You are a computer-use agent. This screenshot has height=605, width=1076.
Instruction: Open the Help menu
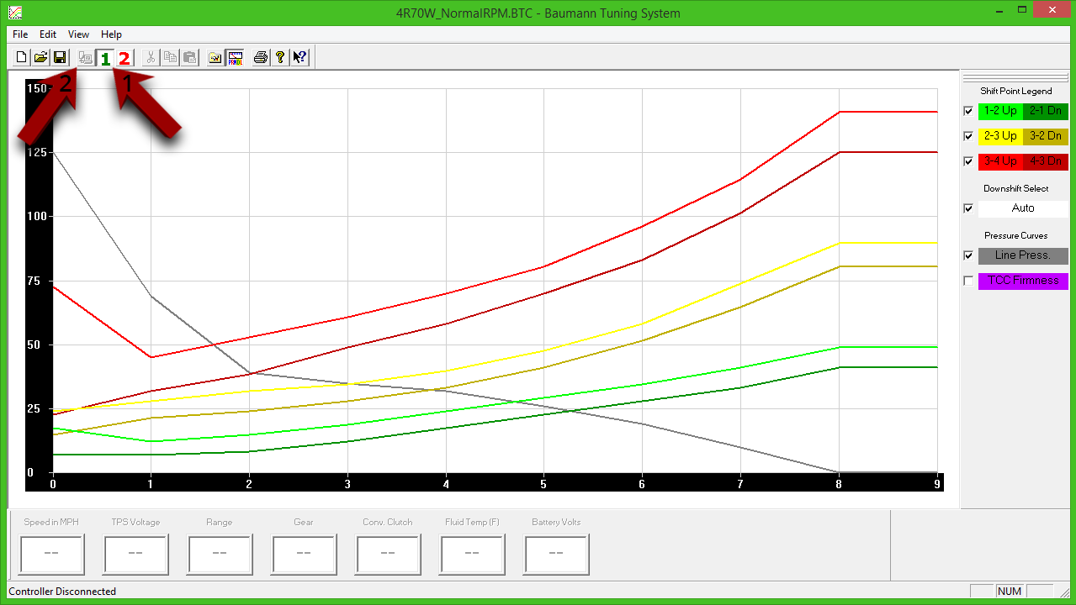(111, 34)
